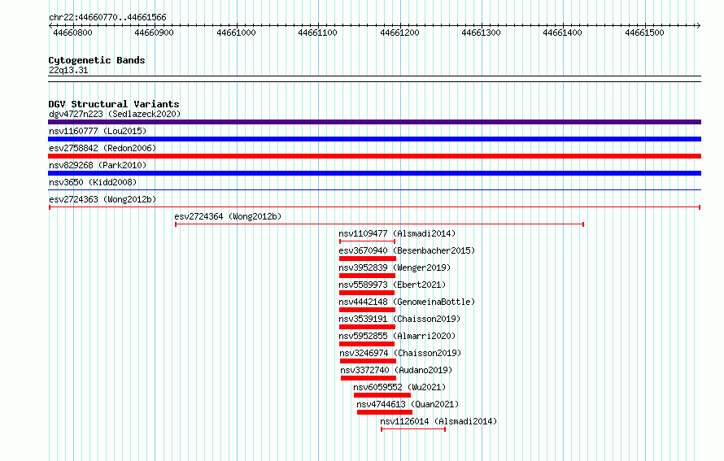Click the DGV Structural Variants track title

coord(114,104)
